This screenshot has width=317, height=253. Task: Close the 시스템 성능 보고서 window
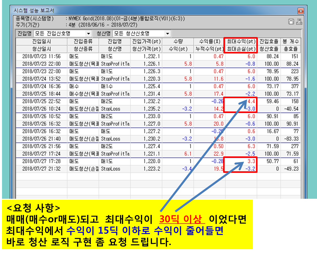pyautogui.click(x=301, y=11)
